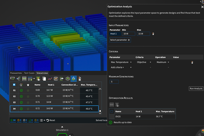Image resolution: width=204 pixels, height=136 pixels.
Task: Click the Simulation 1 label
Action: click(62, 130)
